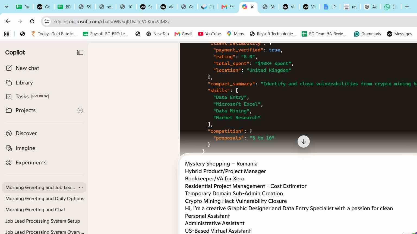Open Tasks preview page
This screenshot has height=234, width=417.
click(27, 96)
